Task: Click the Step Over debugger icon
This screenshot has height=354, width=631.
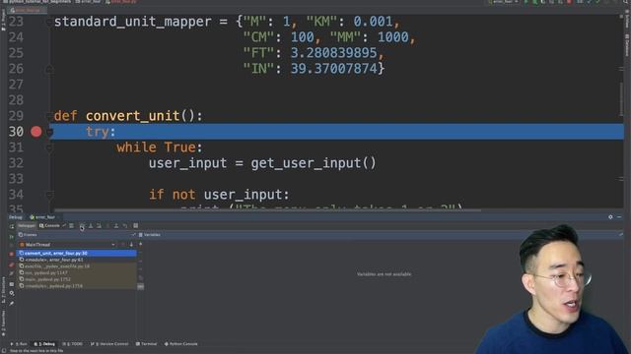Action: pyautogui.click(x=82, y=226)
